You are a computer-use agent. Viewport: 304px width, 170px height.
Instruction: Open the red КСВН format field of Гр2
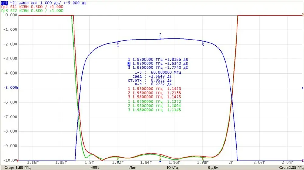24,7
